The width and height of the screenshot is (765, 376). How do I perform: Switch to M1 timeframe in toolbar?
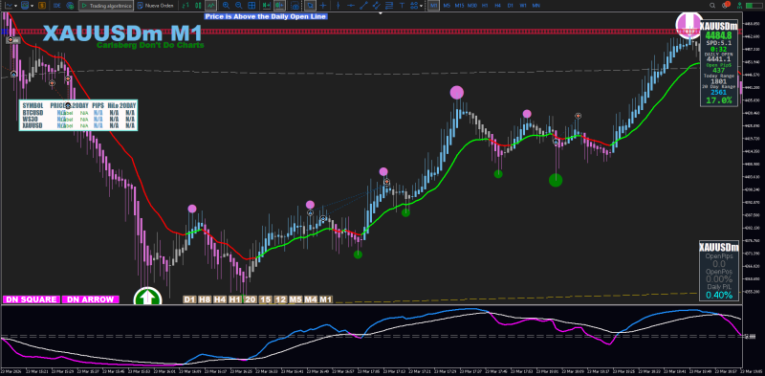434,6
